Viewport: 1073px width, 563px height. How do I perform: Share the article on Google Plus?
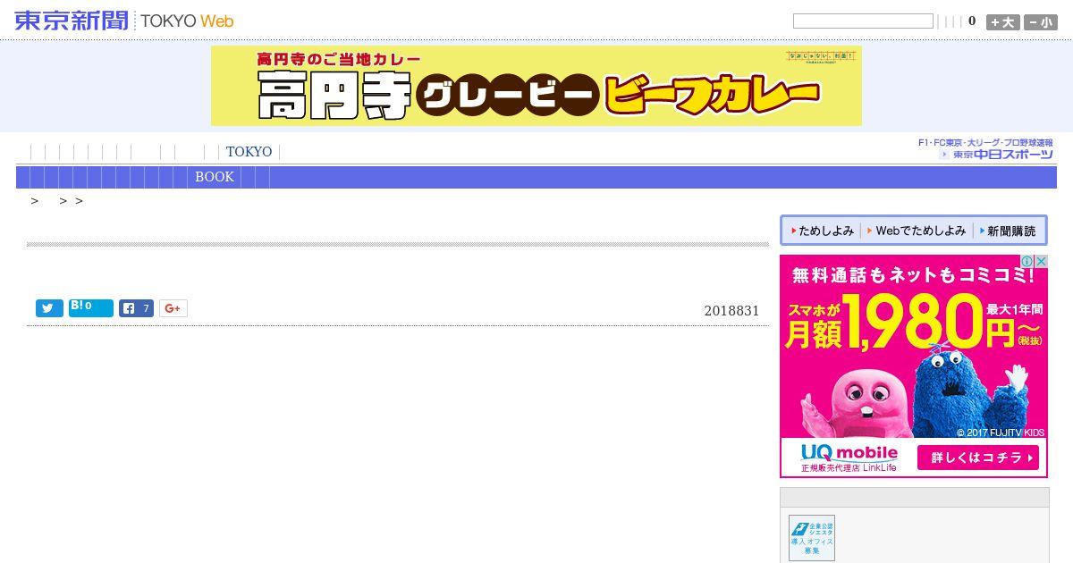point(173,308)
